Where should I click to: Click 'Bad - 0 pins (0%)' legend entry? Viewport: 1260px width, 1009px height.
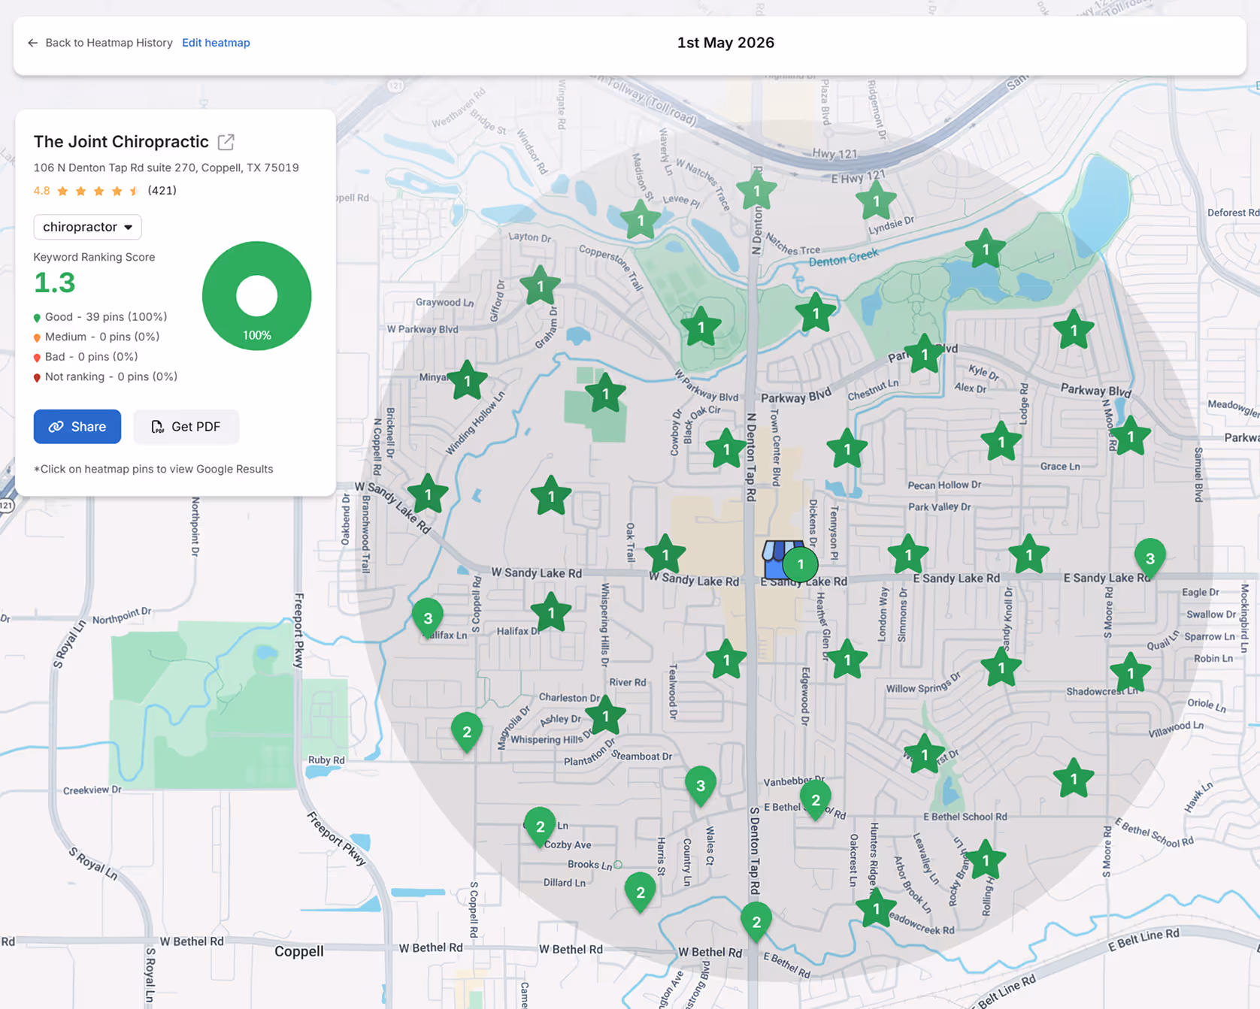click(x=85, y=357)
